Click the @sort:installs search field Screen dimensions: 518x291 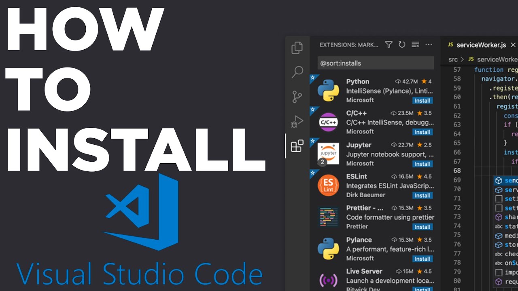coord(376,63)
